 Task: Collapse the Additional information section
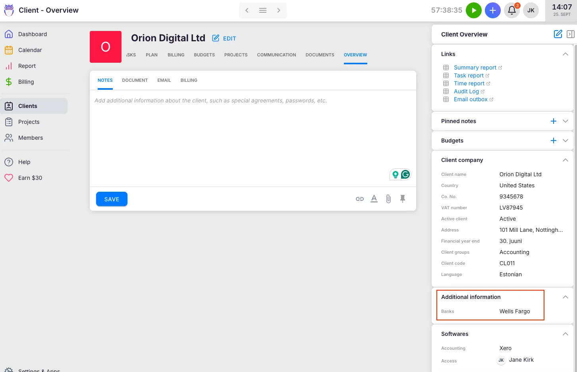pyautogui.click(x=565, y=297)
